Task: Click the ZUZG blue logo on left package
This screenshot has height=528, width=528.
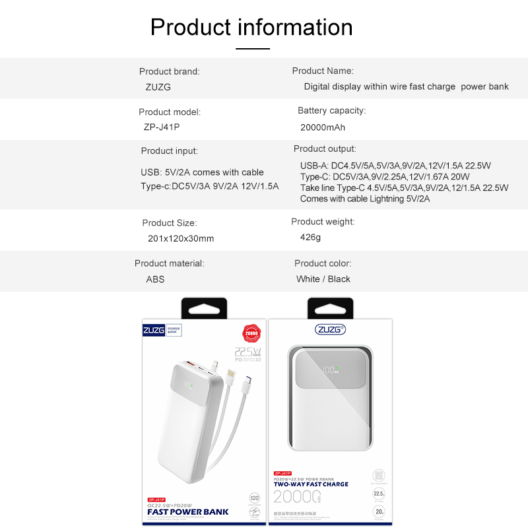Action: click(x=154, y=330)
